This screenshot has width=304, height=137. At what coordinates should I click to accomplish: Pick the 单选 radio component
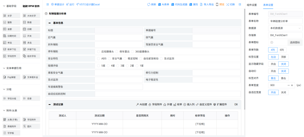tap(11, 43)
